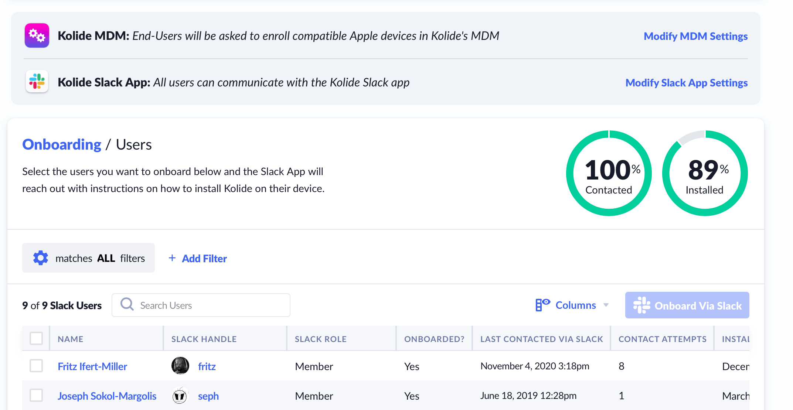
Task: Click Fritz's avatar picture
Action: pos(180,366)
